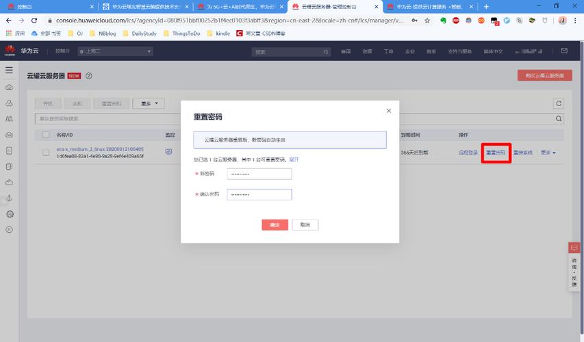The height and width of the screenshot is (342, 584).
Task: Open the 支持与服务 menu in the top bar
Action: click(x=459, y=51)
